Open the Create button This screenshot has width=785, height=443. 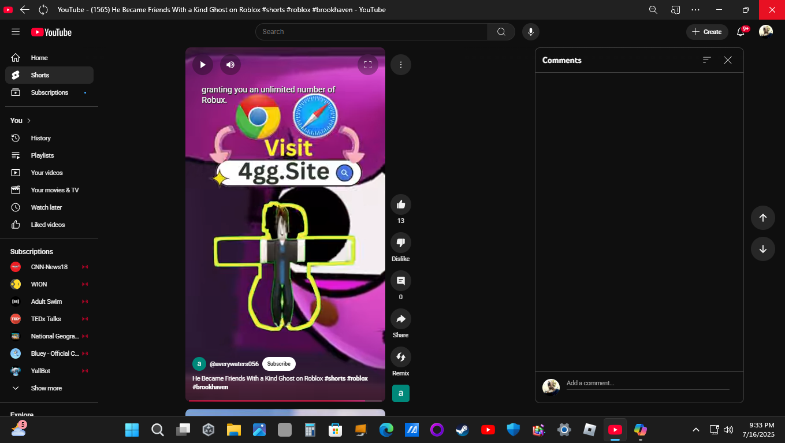tap(707, 32)
